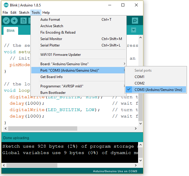Open the Edit menu
189x176 pixels.
click(x=13, y=13)
